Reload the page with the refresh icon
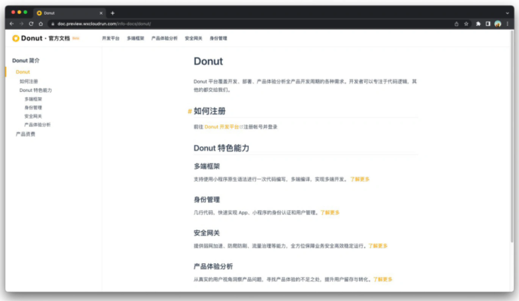 (x=30, y=24)
